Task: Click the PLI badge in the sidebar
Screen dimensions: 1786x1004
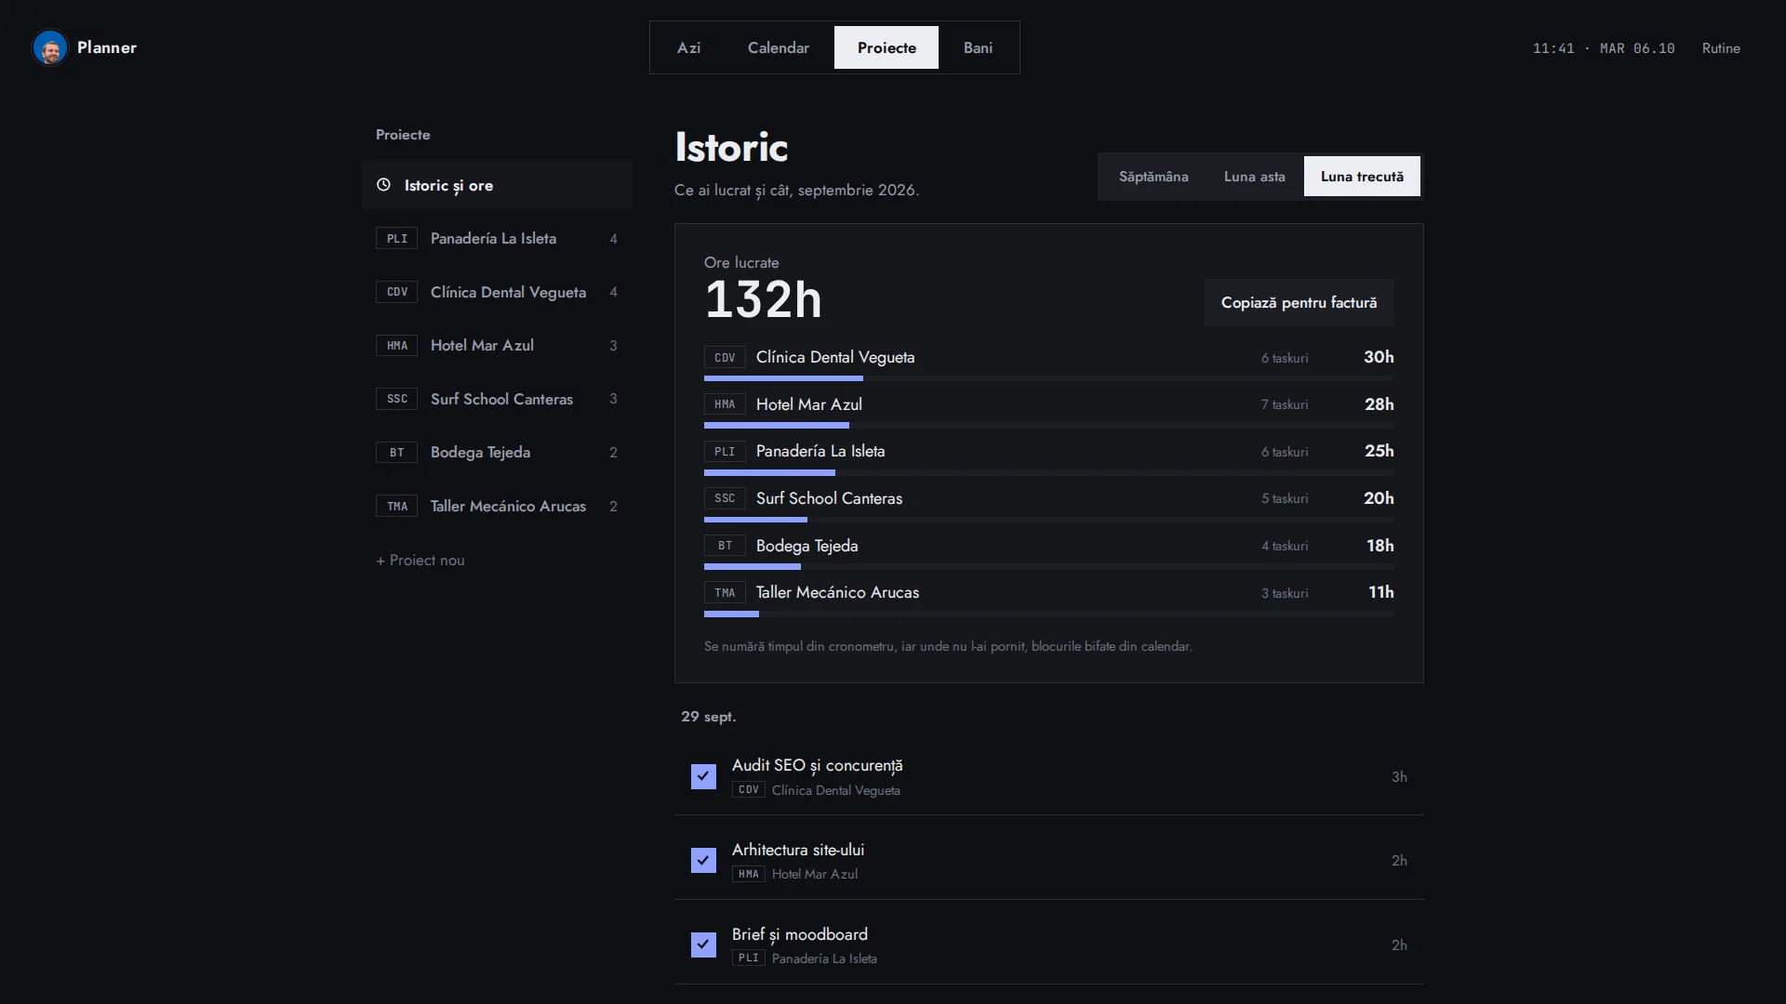Action: (x=396, y=239)
